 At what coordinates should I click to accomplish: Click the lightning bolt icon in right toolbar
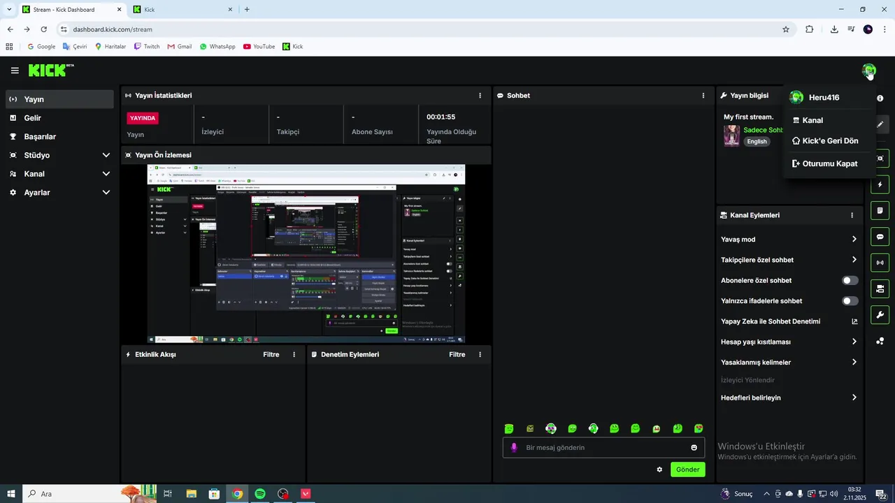(x=880, y=184)
